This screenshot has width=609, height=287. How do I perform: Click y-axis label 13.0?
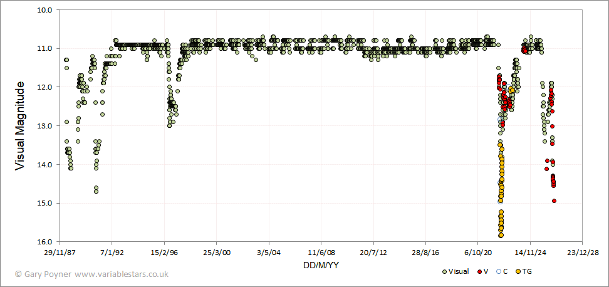[x=44, y=126]
